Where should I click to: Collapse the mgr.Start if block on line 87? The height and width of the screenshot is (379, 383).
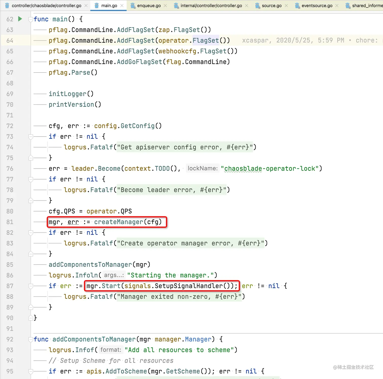[31, 286]
